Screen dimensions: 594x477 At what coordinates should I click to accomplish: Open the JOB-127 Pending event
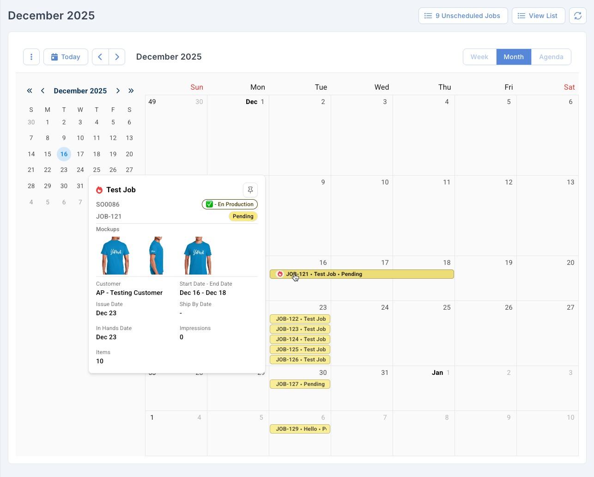pyautogui.click(x=300, y=384)
